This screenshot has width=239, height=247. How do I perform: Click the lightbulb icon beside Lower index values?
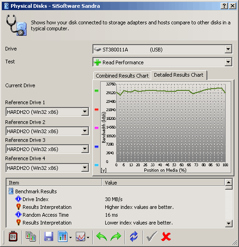(18, 222)
